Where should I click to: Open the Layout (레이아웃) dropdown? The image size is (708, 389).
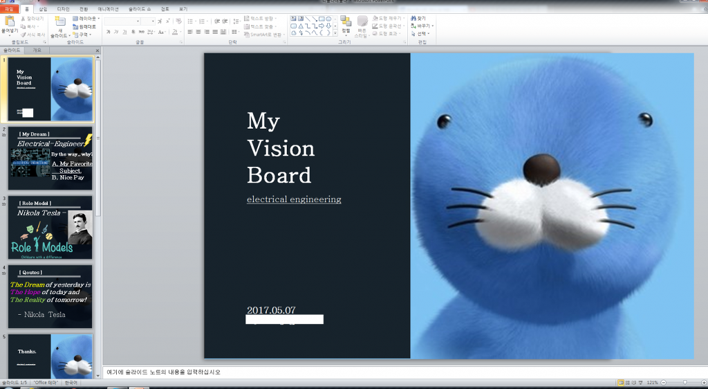[x=86, y=19]
